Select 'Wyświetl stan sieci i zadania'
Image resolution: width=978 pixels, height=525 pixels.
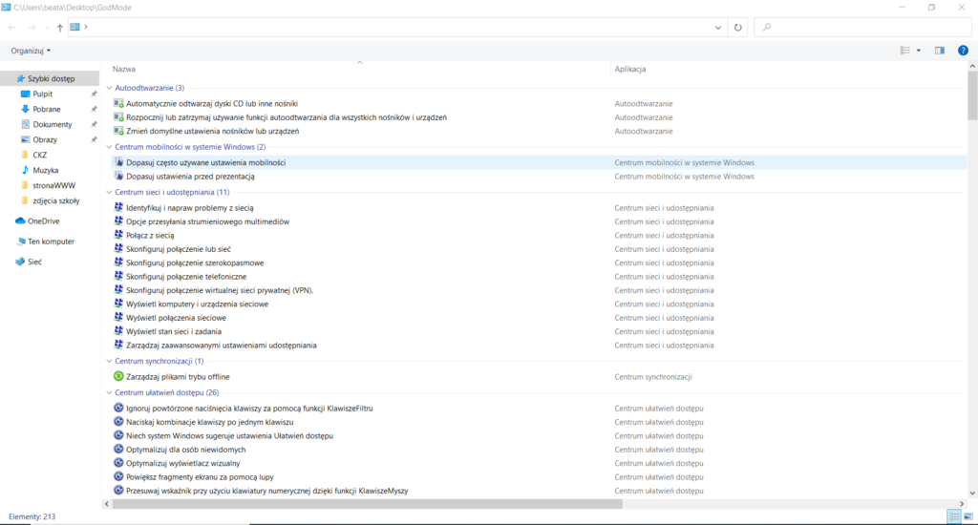pos(174,331)
